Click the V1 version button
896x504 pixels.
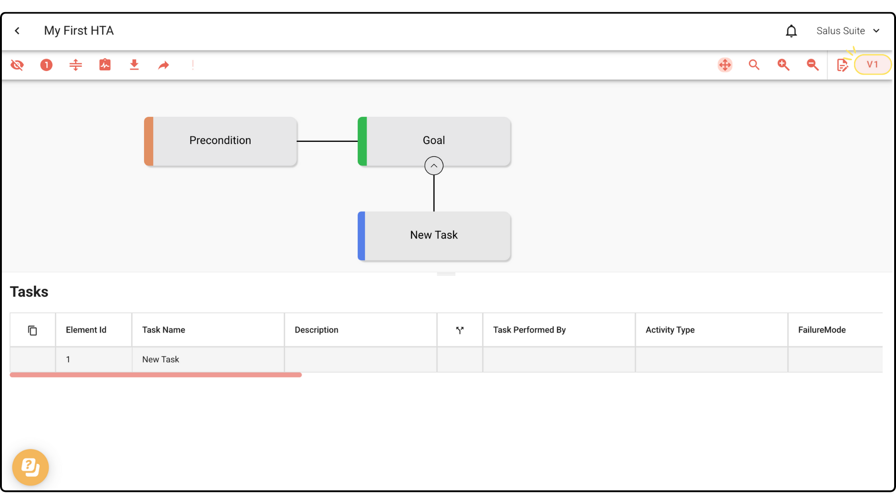[872, 65]
